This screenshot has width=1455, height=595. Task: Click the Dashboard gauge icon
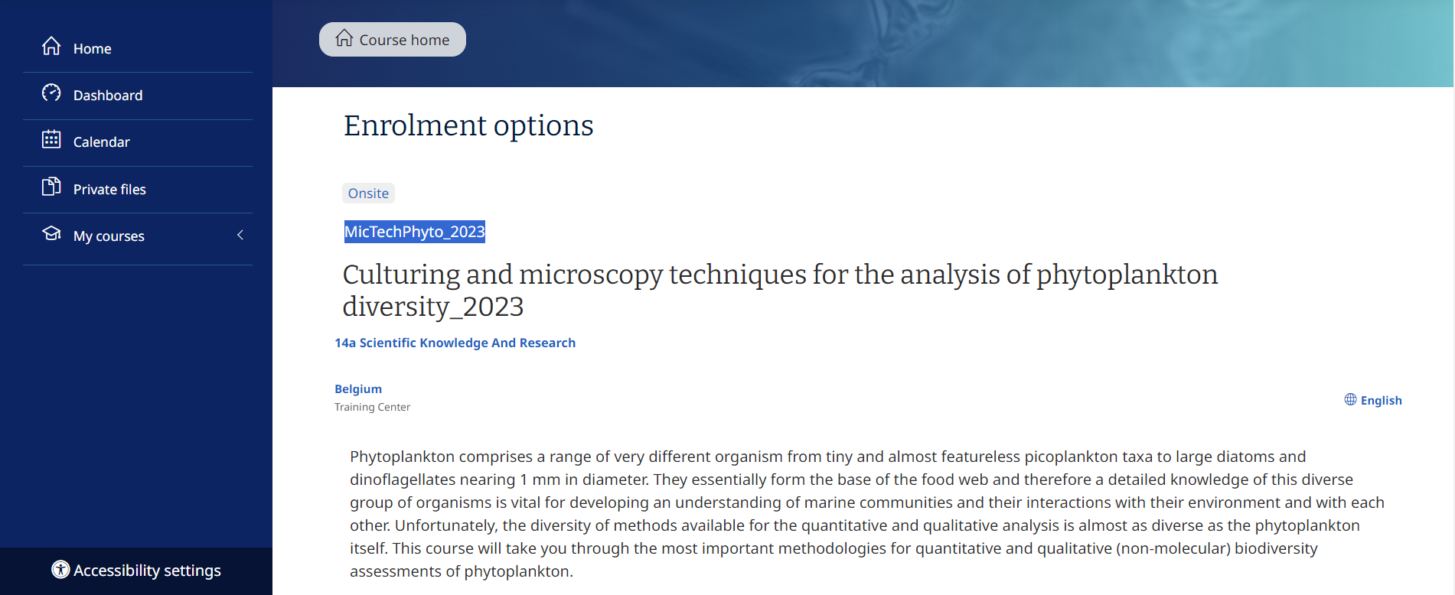point(51,93)
